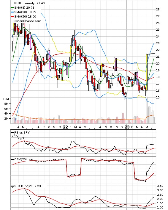Click the STD DEV(20) legend marker

(x=12, y=186)
